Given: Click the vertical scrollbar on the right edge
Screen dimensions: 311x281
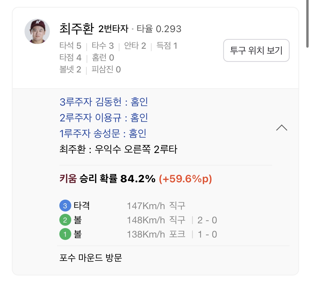Looking at the screenshot, I should (307, 24).
